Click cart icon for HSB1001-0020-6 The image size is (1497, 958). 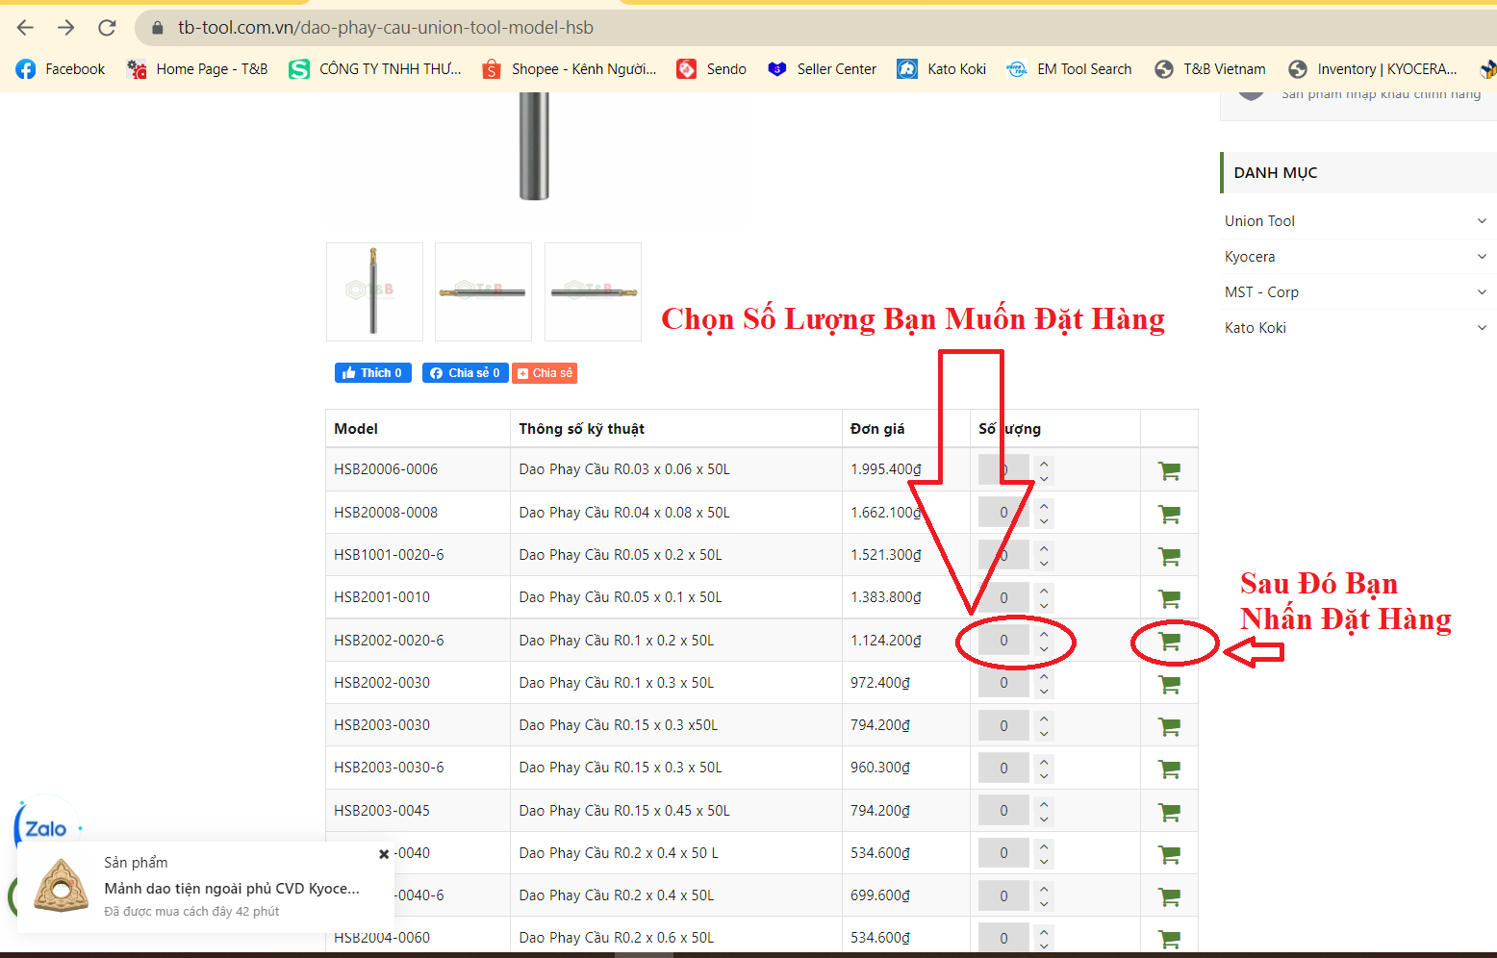[x=1169, y=556]
